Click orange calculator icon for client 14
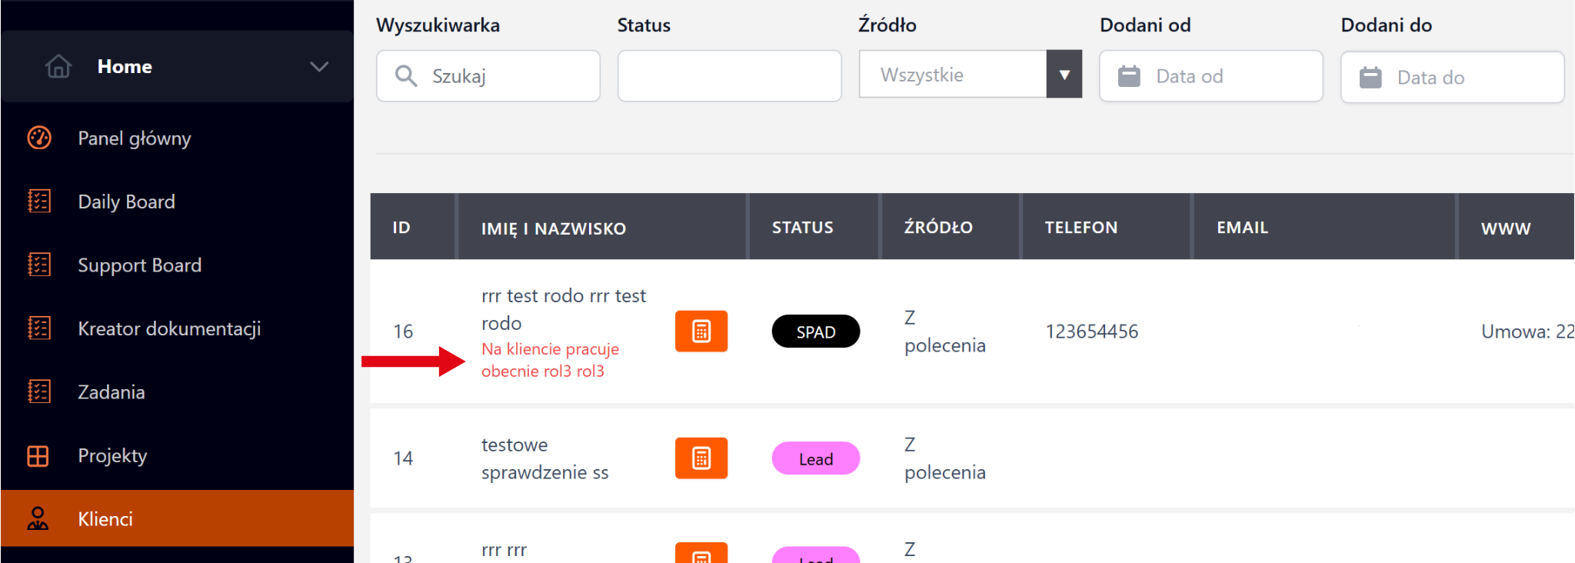The height and width of the screenshot is (563, 1575). pyautogui.click(x=701, y=458)
